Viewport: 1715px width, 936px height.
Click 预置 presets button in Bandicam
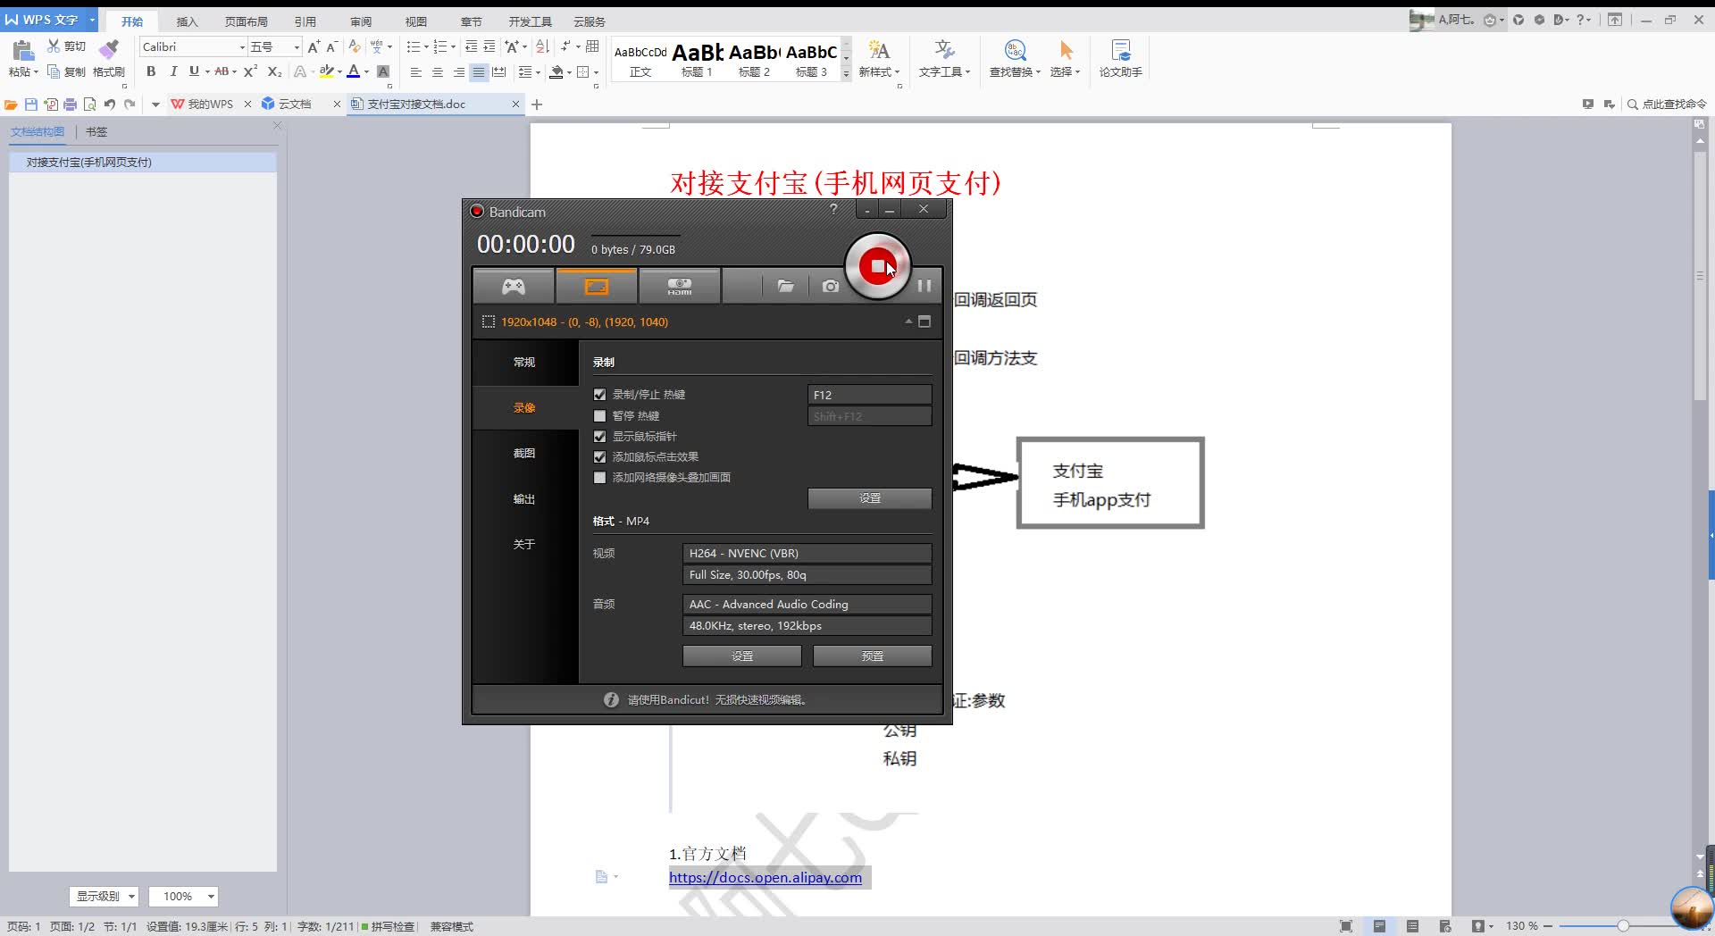(873, 656)
